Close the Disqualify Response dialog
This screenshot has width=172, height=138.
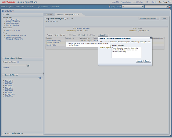click(151, 38)
